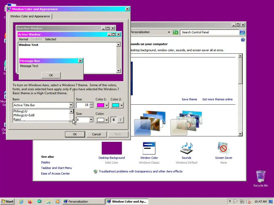Screen dimensions: 274x205
Task: Click Cancel in Window Color dialog
Action: [96, 135]
